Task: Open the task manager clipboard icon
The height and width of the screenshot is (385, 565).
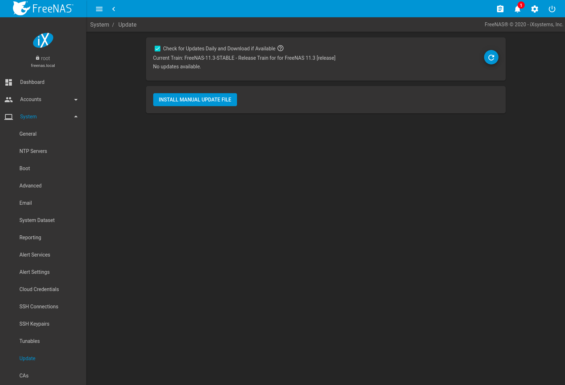Action: coord(500,9)
